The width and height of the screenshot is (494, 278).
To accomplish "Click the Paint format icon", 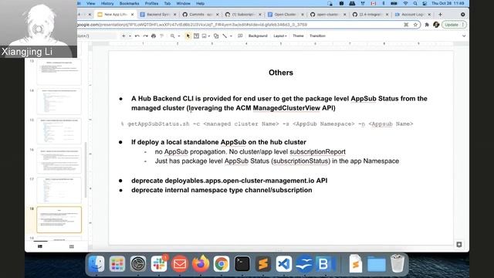I will point(161,36).
